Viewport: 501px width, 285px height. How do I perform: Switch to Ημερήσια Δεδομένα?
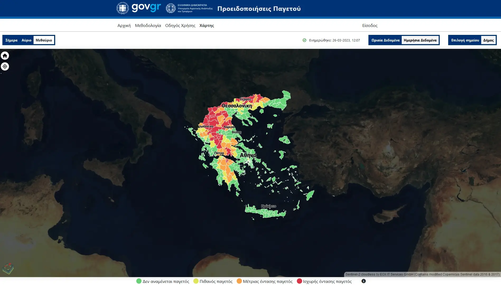point(420,40)
